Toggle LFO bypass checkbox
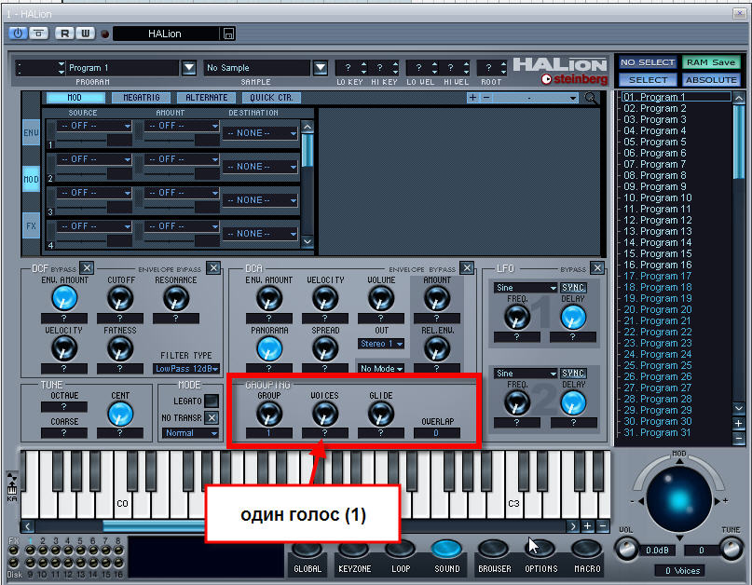This screenshot has width=752, height=585. 597,267
